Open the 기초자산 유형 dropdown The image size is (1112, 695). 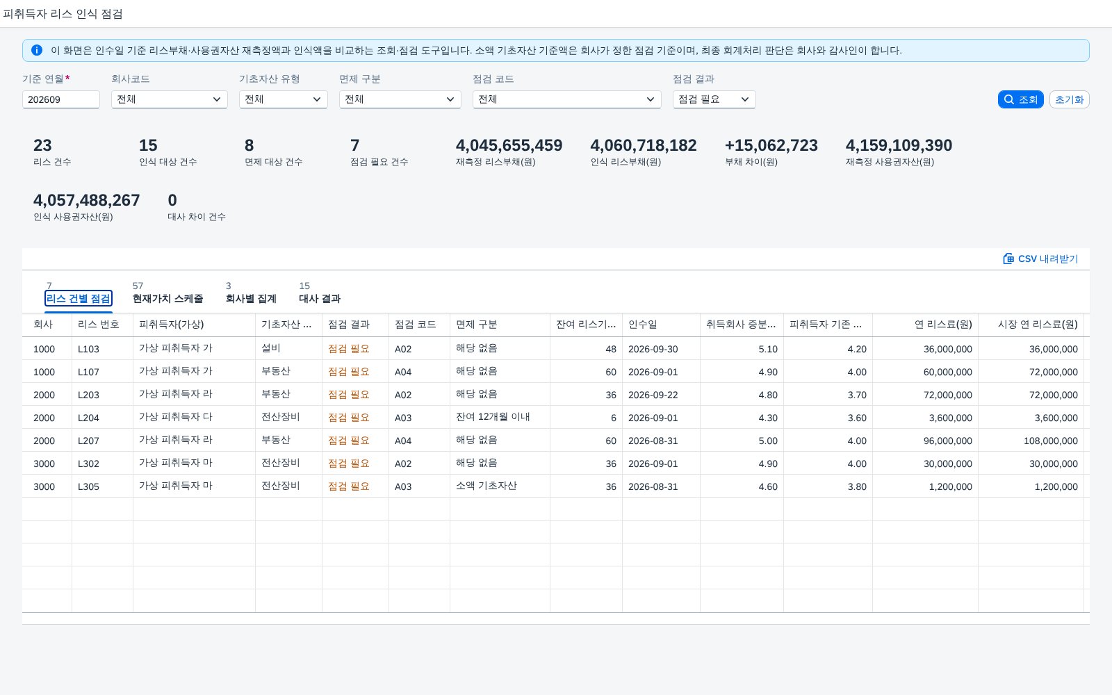coord(284,99)
